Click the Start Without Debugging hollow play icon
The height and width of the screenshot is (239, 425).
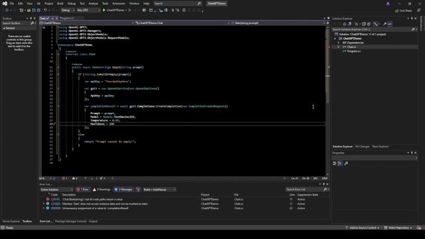coord(130,10)
